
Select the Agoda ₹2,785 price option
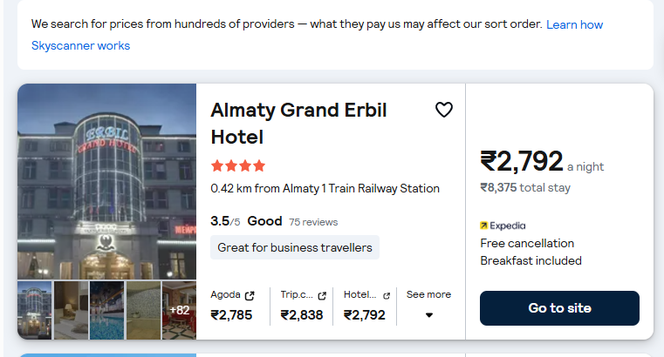[232, 306]
